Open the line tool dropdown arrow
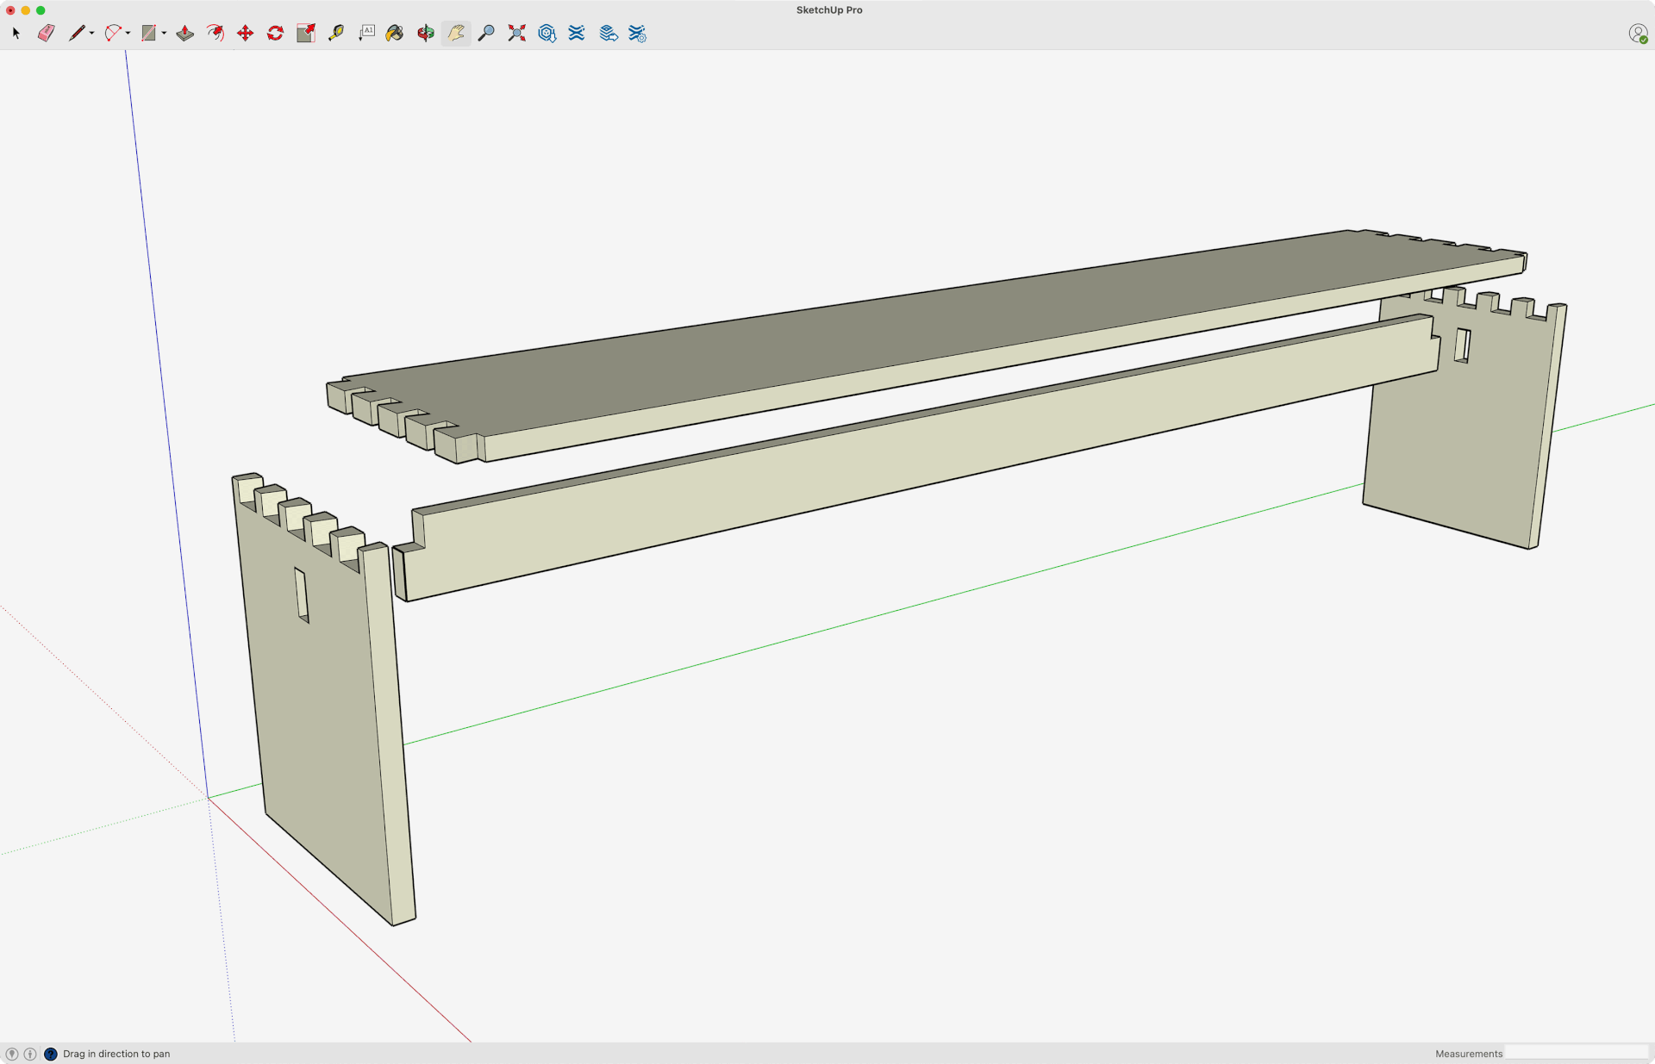Viewport: 1655px width, 1064px height. pos(91,34)
